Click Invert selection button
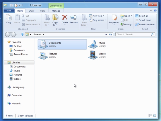The height and width of the screenshot is (121, 161). click(x=145, y=24)
